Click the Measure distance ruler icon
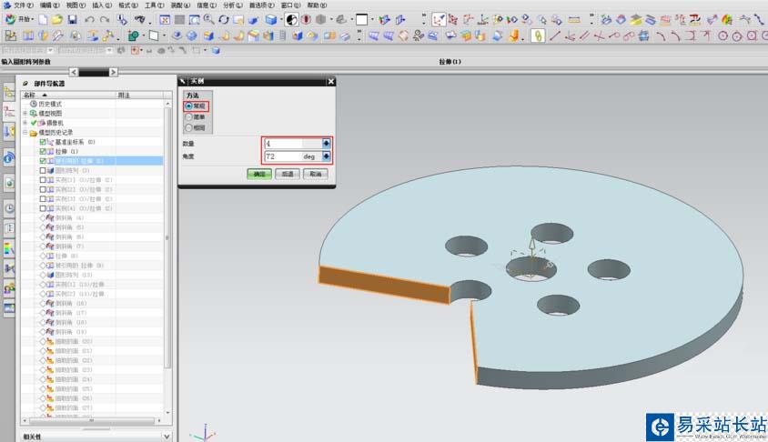Viewport: 768px width, 442px height. [x=574, y=20]
